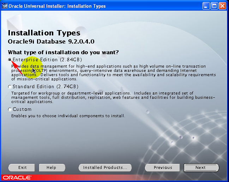This screenshot has width=229, height=182.
Task: Open Help for installation types
Action: 52,167
